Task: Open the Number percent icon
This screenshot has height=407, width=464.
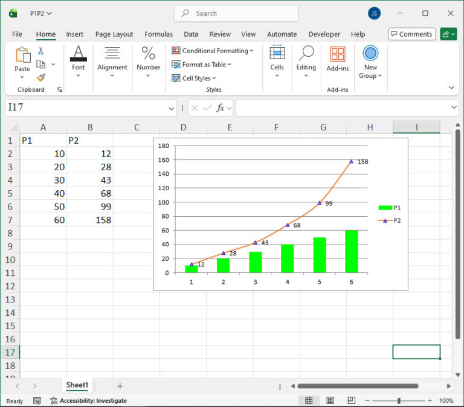Action: (x=148, y=53)
